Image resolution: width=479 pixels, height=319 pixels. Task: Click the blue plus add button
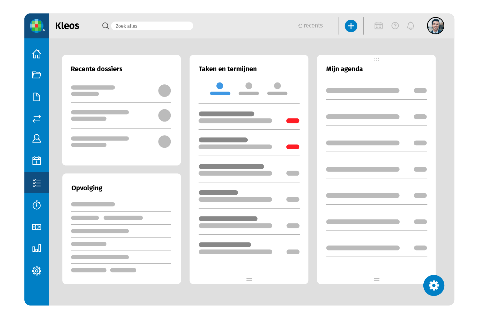(351, 26)
